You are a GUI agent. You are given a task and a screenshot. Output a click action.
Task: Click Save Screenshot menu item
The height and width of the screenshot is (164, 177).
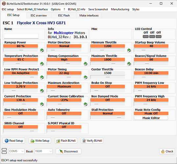pyautogui.click(x=98, y=9)
